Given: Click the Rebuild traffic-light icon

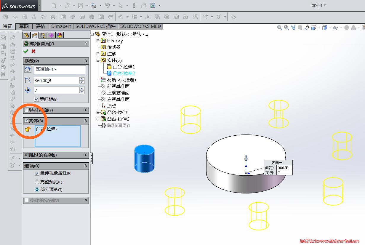Looking at the screenshot, I should 134,6.
